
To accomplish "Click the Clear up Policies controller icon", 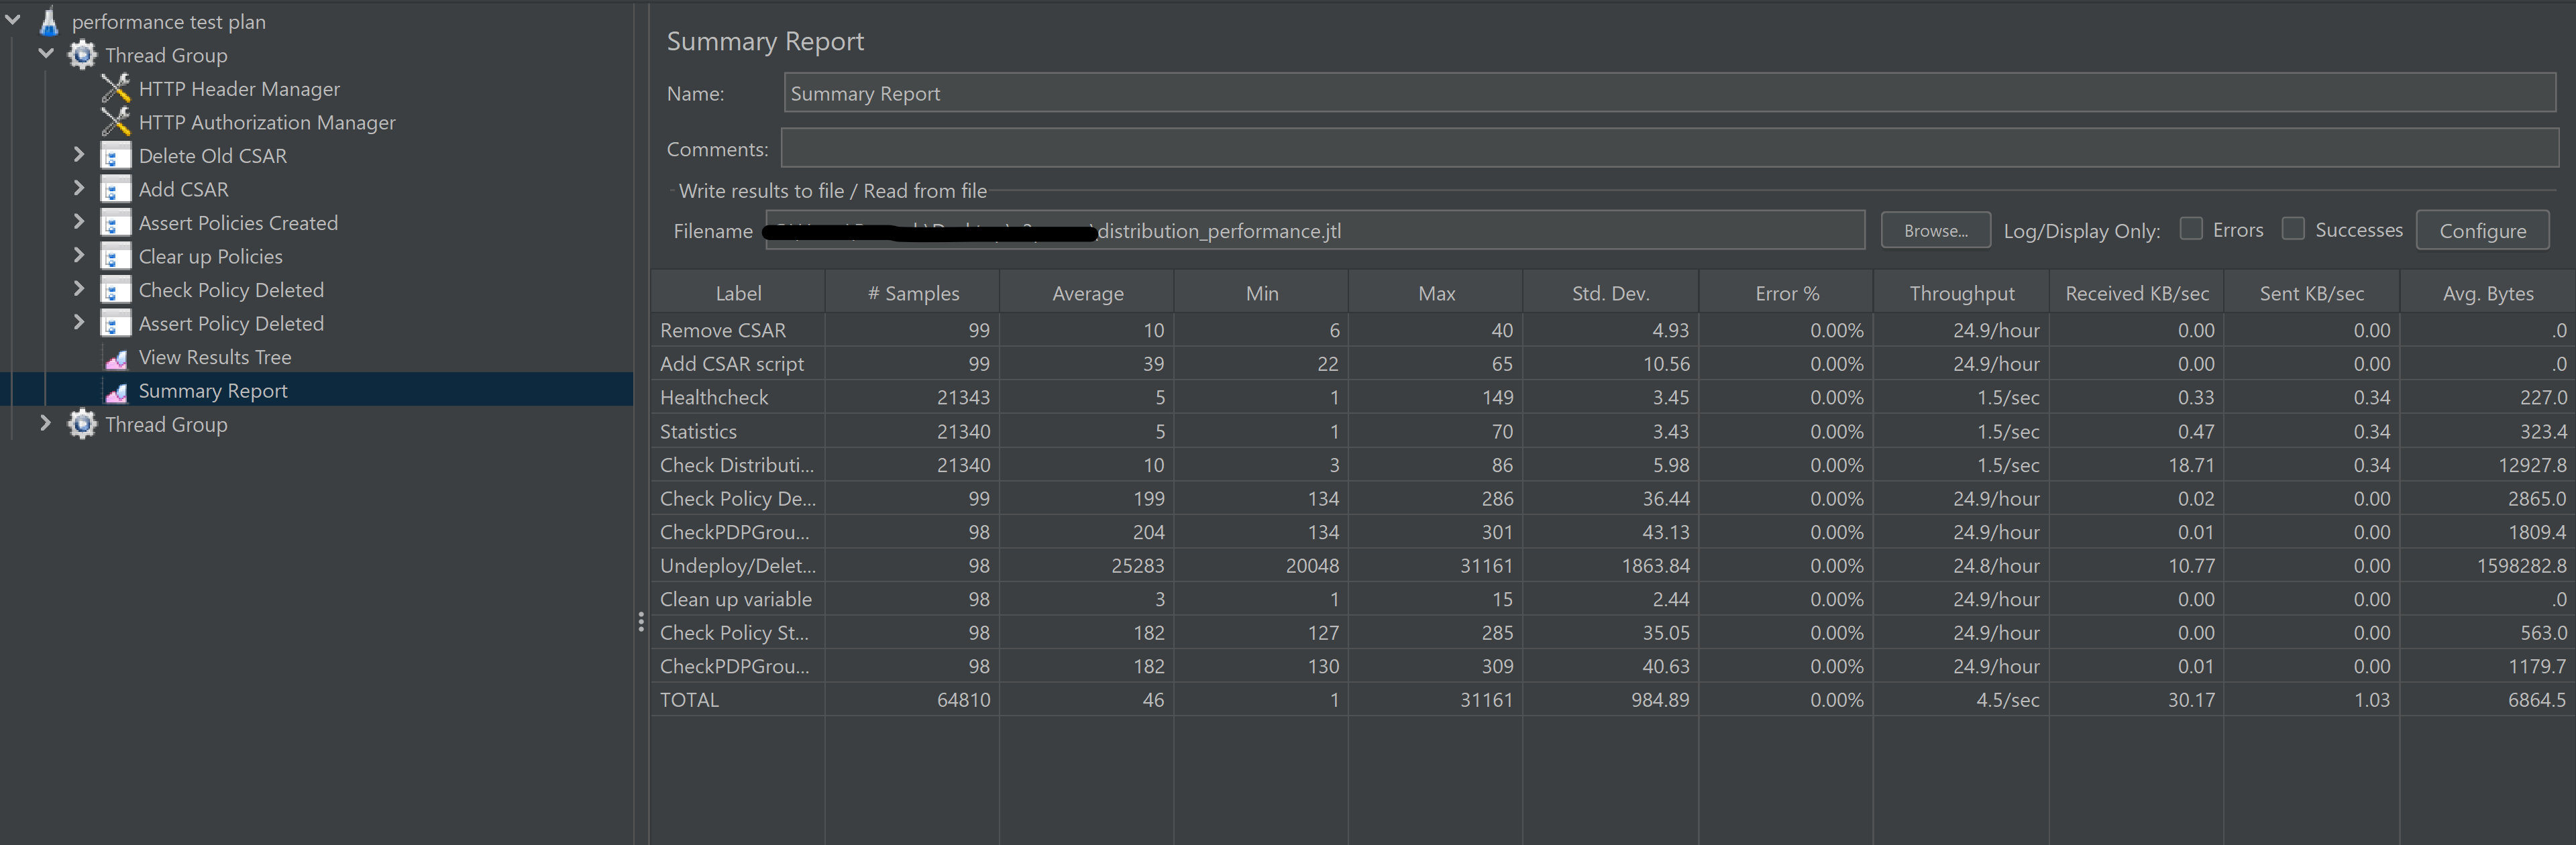I will 116,256.
